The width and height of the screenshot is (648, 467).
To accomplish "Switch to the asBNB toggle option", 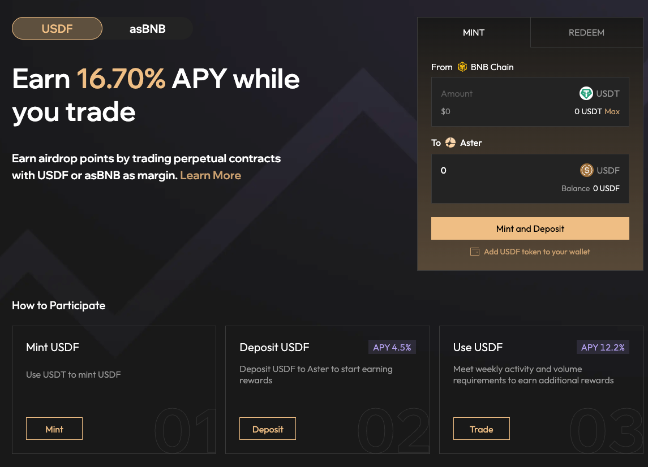I will (147, 28).
